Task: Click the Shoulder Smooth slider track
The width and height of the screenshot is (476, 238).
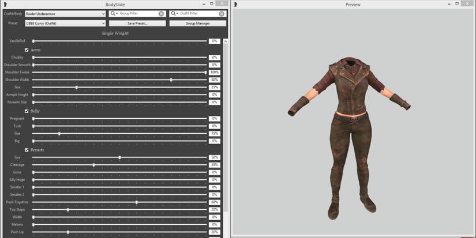Action: (x=119, y=65)
